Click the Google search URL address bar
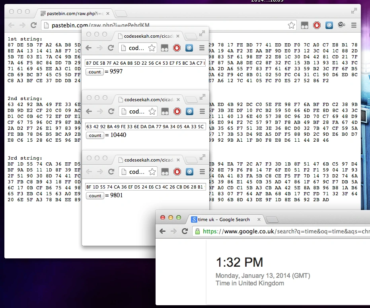The height and width of the screenshot is (308, 370). pos(281,231)
